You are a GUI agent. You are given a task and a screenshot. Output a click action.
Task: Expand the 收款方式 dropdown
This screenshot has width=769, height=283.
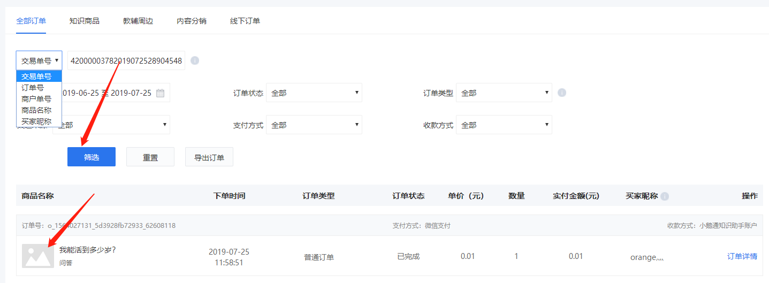(504, 125)
